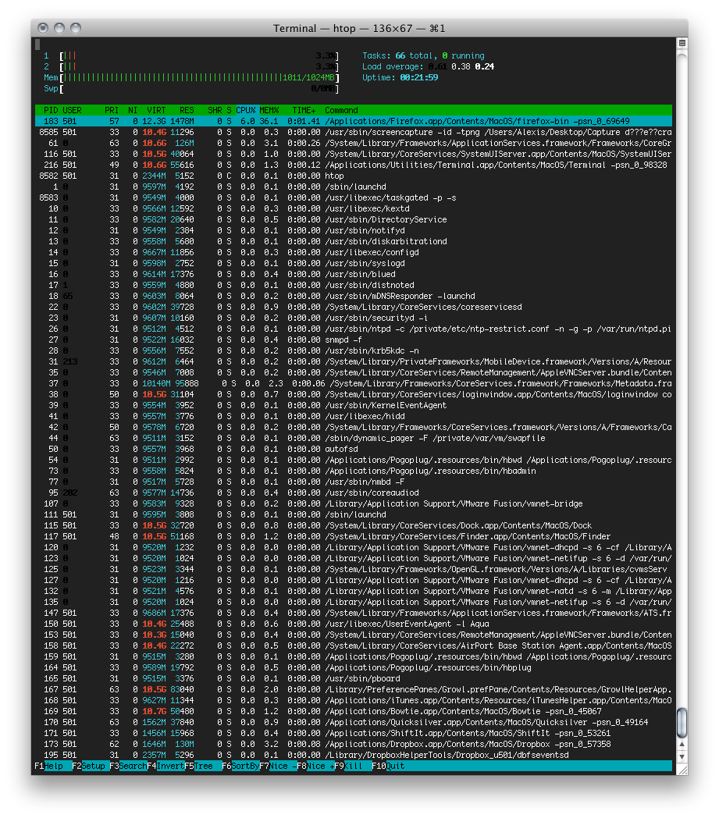Select the CPU% column header
Screen dimensions: 719x818
pyautogui.click(x=246, y=110)
